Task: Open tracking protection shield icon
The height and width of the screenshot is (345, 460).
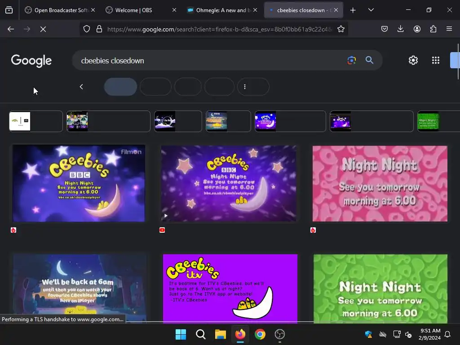Action: (x=87, y=29)
